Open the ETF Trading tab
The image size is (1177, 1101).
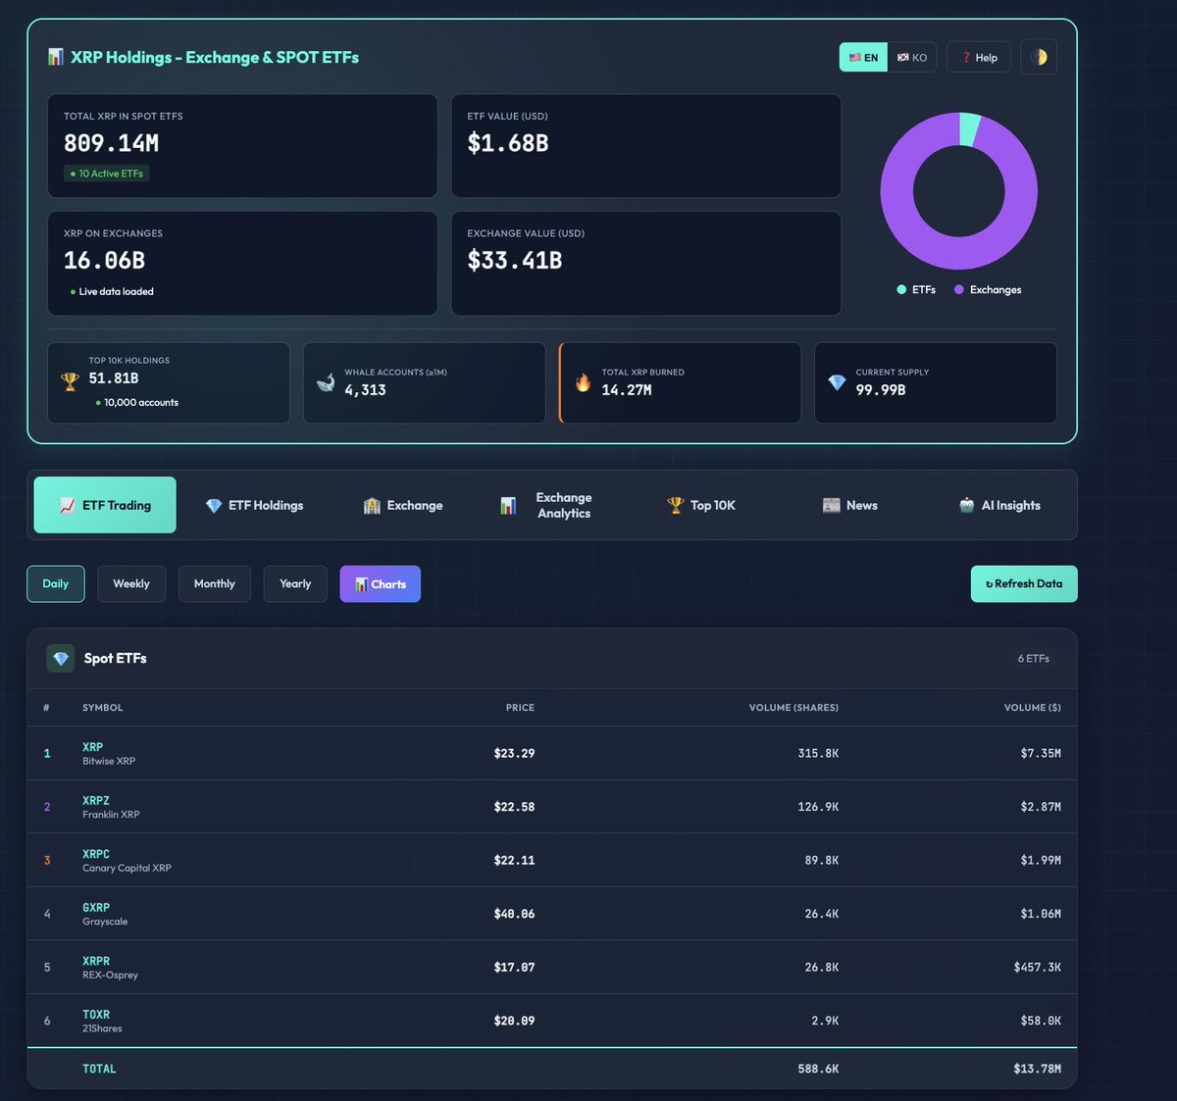pyautogui.click(x=104, y=505)
